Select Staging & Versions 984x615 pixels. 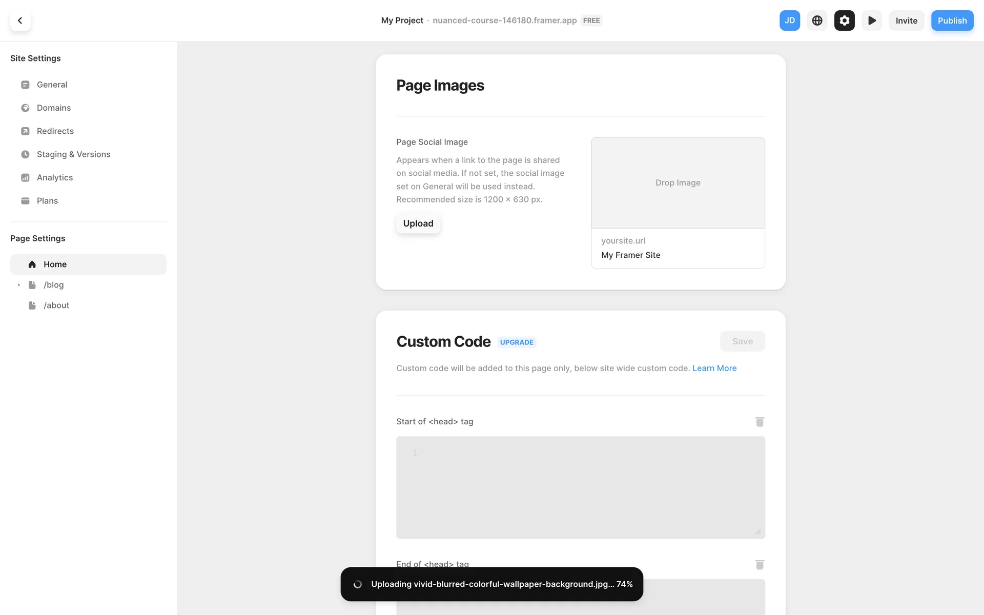coord(73,154)
